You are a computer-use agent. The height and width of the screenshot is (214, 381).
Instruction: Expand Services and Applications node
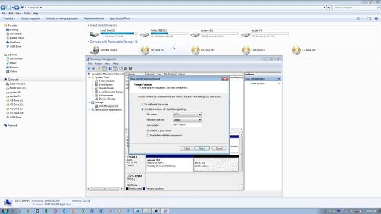click(89, 109)
